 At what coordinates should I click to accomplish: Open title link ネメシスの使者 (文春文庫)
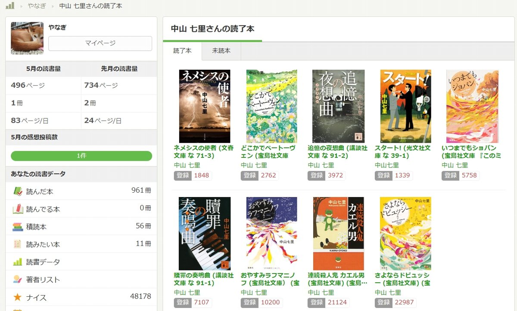pyautogui.click(x=203, y=152)
